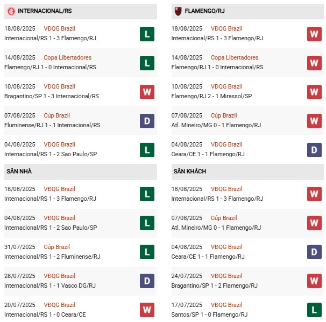The image size is (326, 322).
Task: Click the W badge for Flamengo/RJ 2-1 Mirassol/SP
Action: click(x=314, y=92)
